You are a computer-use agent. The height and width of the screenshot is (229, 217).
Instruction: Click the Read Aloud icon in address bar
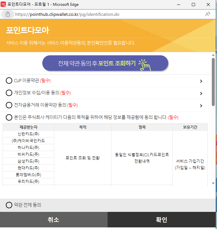click(208, 14)
